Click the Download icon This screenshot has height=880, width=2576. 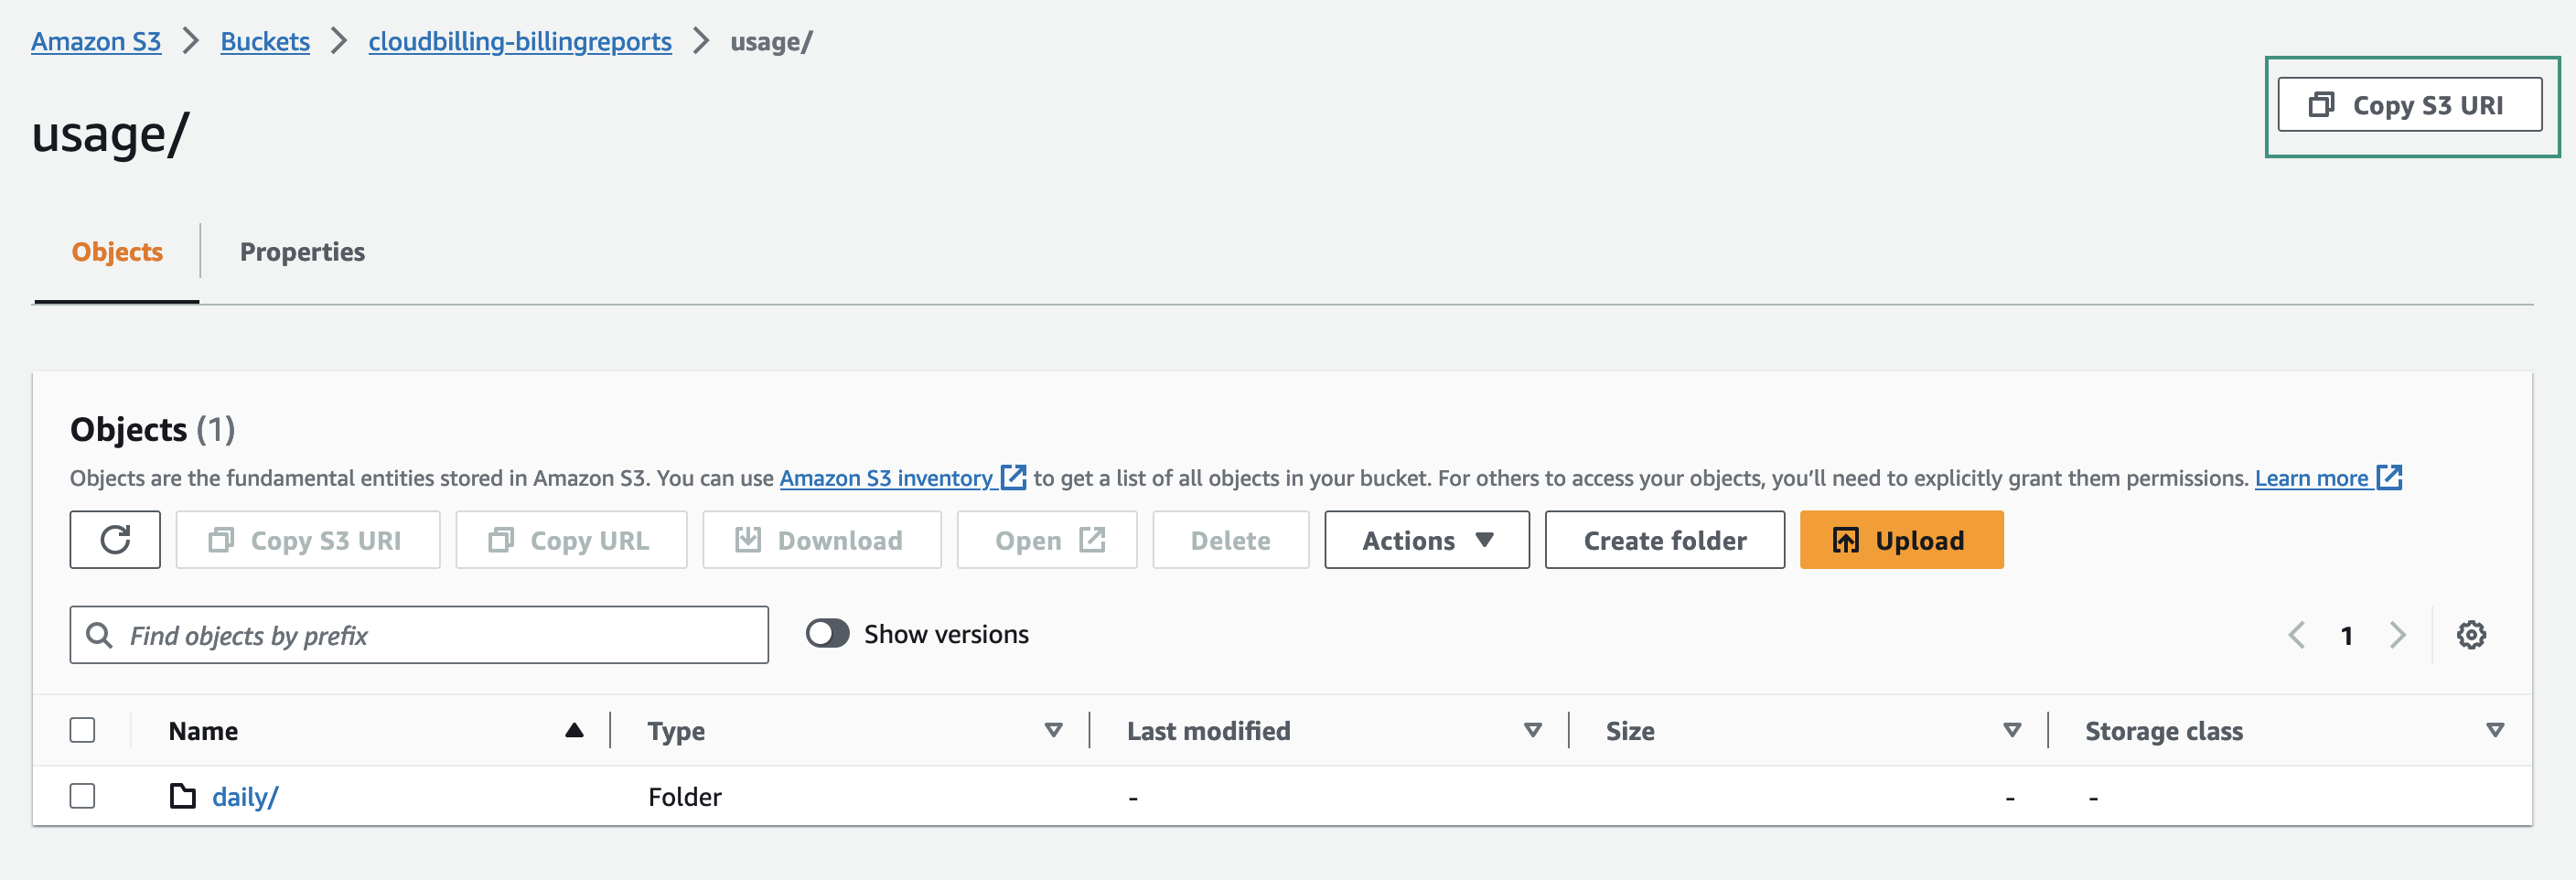748,539
